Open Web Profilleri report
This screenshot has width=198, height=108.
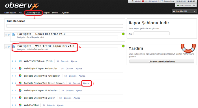pos(31,105)
